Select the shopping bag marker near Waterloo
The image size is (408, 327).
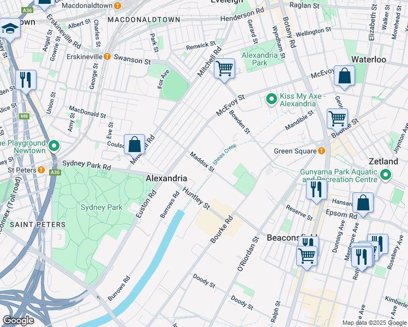[344, 77]
